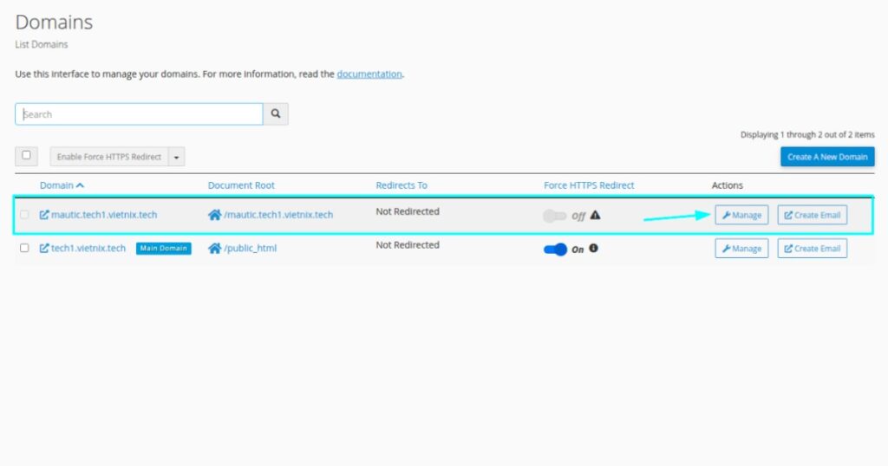Click home icon for /mautic.tech1.vietnix.tech root
888x466 pixels.
pos(214,216)
